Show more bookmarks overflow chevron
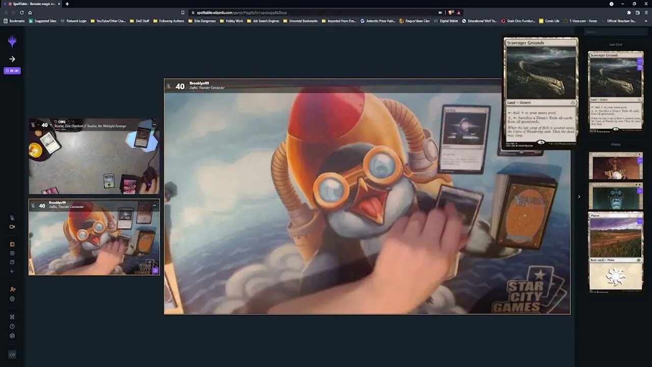The image size is (652, 367). click(646, 21)
